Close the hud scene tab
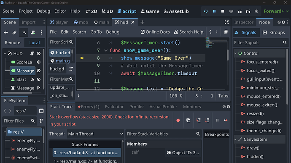Screen dimensions: 291x163 pos(133,22)
